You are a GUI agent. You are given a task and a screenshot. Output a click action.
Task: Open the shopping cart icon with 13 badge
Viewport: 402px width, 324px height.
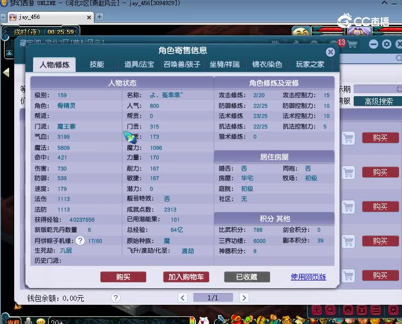352,45
